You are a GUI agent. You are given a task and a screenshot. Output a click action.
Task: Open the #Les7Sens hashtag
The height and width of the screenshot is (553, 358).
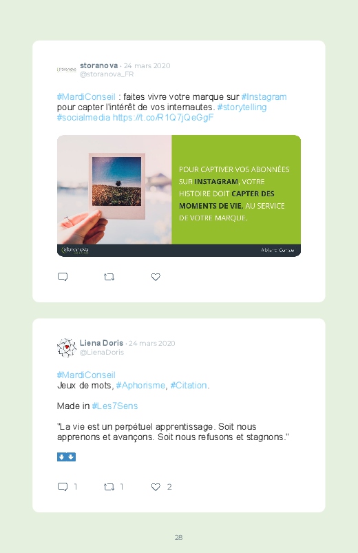coord(115,406)
